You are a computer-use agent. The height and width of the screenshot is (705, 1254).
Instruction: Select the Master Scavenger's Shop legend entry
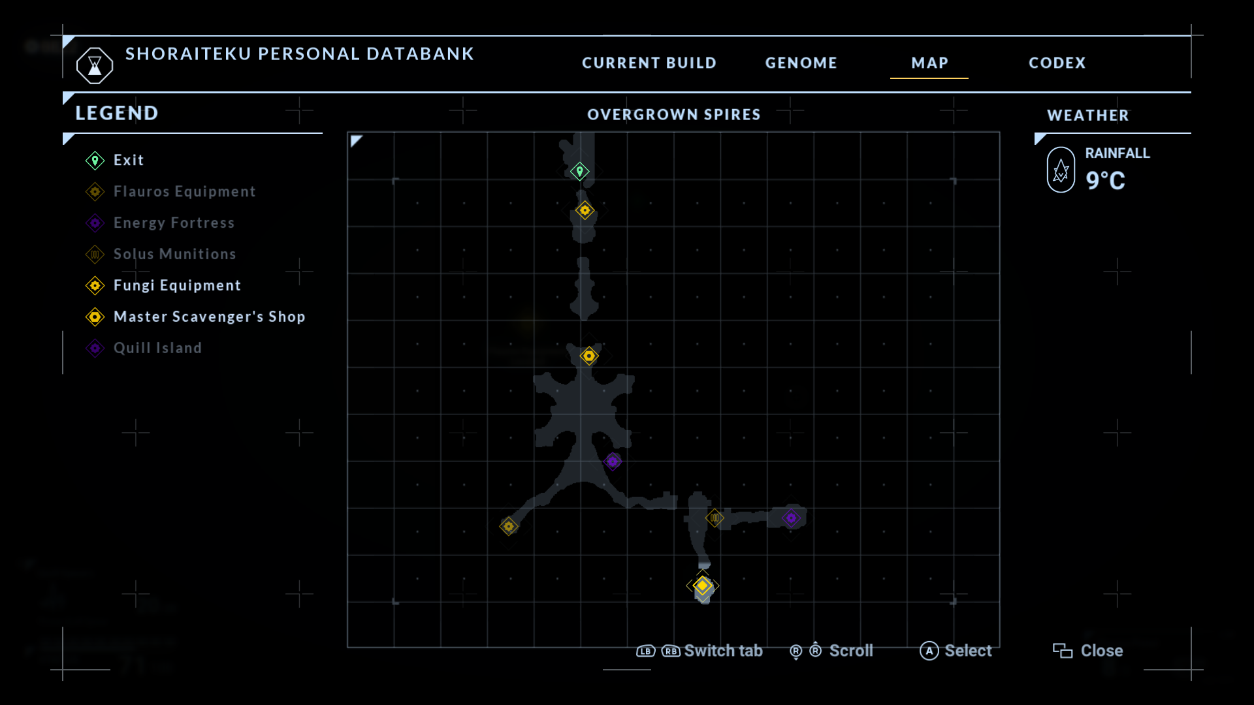[x=196, y=317]
